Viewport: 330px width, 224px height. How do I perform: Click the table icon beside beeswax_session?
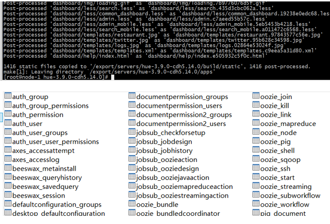pyautogui.click(x=8, y=195)
